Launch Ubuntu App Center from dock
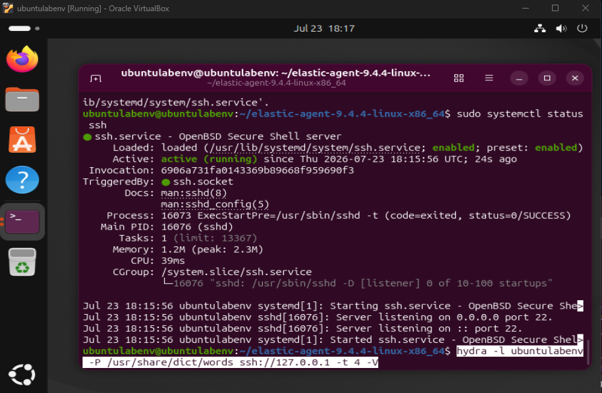 pos(22,140)
